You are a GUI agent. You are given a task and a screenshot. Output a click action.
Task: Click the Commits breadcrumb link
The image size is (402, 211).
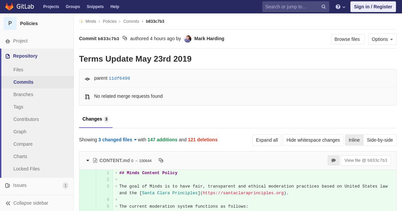[x=131, y=21]
